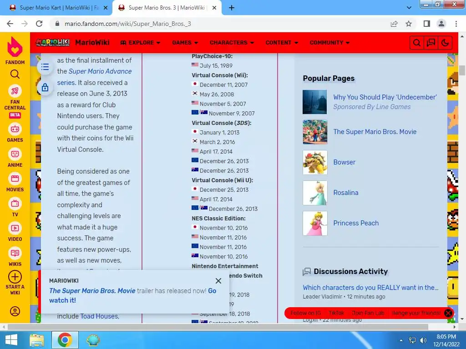Expand the Characters dropdown menu
466x349 pixels.
232,43
